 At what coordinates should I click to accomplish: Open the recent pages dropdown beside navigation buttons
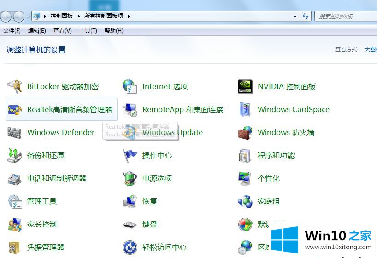point(28,17)
